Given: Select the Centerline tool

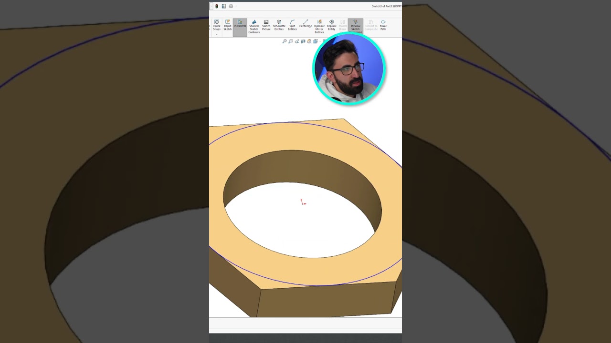Looking at the screenshot, I should point(305,24).
